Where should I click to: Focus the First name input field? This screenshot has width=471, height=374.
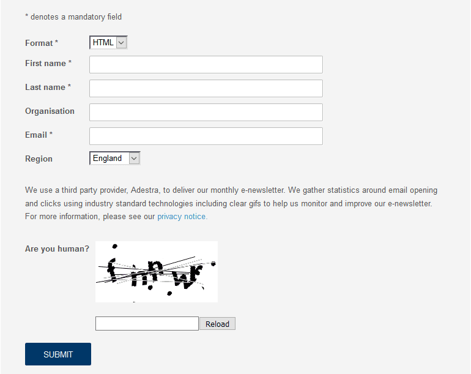(206, 64)
